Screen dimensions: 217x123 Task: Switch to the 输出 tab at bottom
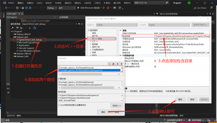(19, 116)
